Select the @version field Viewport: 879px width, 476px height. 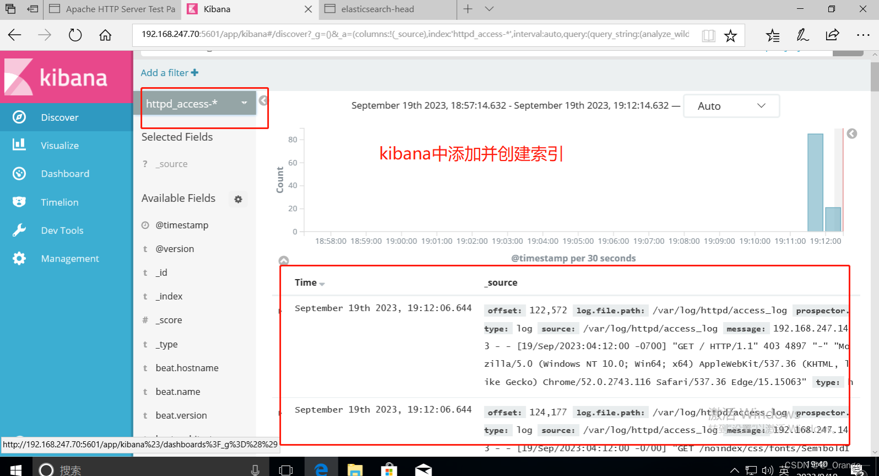pos(175,249)
